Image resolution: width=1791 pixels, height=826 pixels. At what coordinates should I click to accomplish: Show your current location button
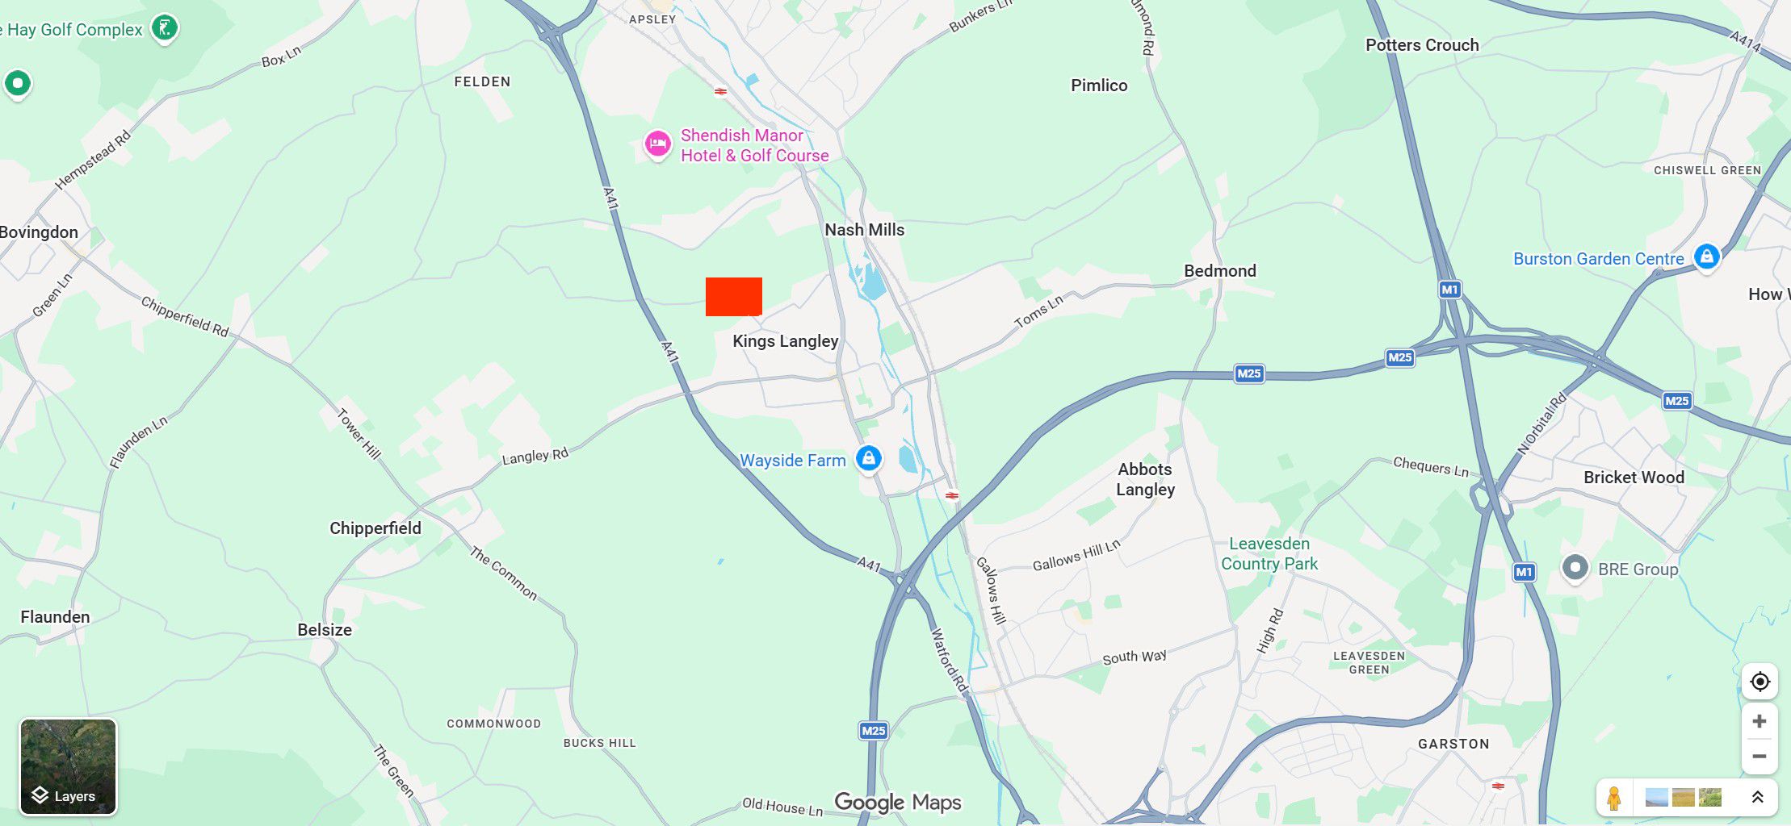(1760, 682)
